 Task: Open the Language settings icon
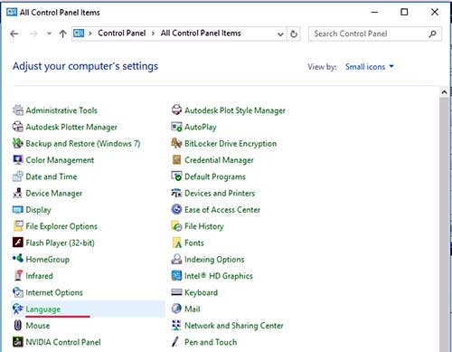point(18,309)
